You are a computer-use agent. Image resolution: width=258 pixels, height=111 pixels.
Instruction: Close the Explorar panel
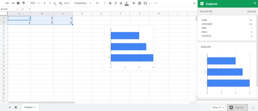255,3
